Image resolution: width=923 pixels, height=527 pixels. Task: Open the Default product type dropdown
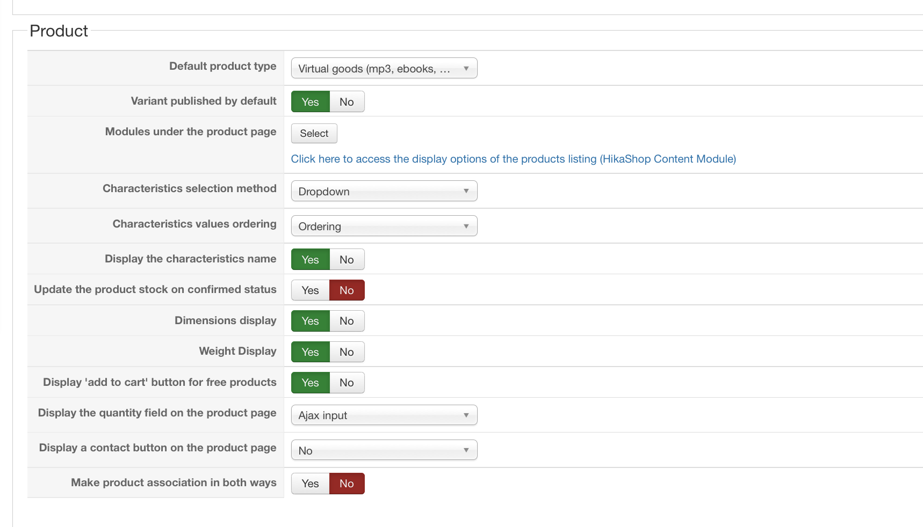click(384, 69)
